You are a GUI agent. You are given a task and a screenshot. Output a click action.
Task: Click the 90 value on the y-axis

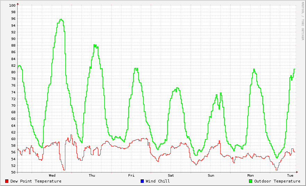click(x=13, y=39)
